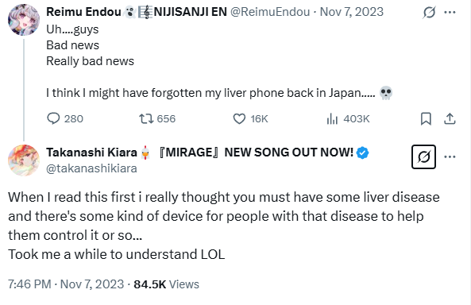Open Takanashi Kiara's profile avatar
Viewport: 471px width, 305px height.
(x=24, y=160)
